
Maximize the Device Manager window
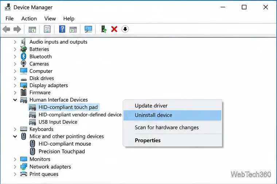point(244,7)
